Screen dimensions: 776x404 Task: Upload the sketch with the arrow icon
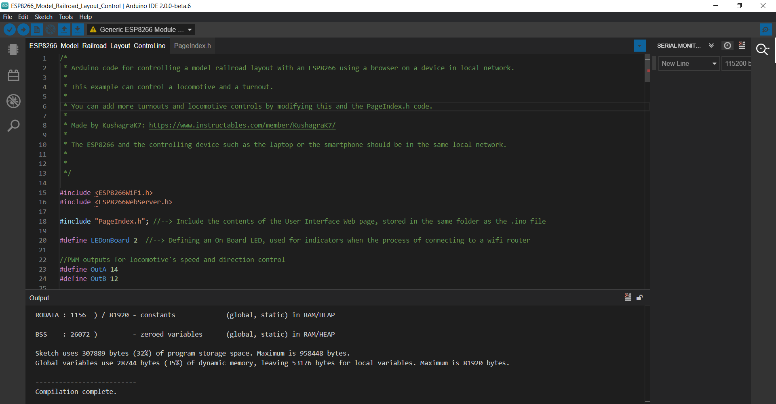pyautogui.click(x=23, y=29)
